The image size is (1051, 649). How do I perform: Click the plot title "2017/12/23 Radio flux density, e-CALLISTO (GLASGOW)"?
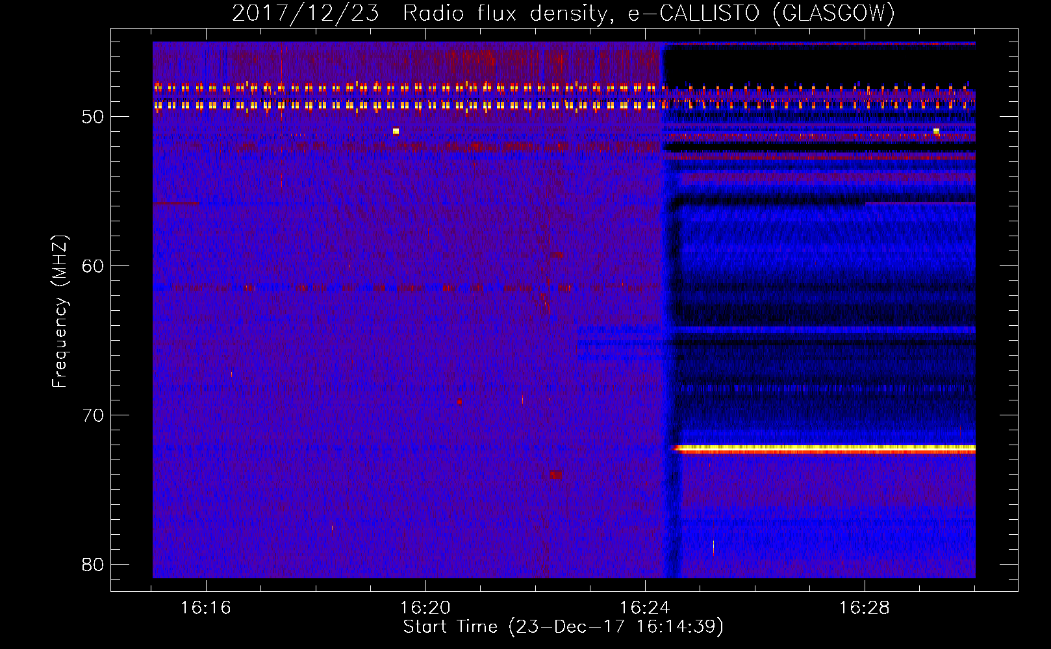coord(563,13)
